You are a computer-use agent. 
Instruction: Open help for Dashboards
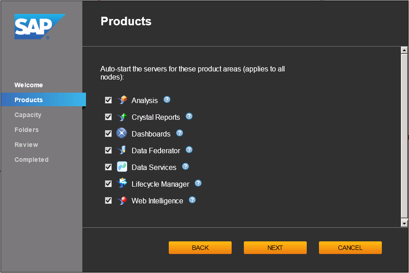pyautogui.click(x=180, y=133)
